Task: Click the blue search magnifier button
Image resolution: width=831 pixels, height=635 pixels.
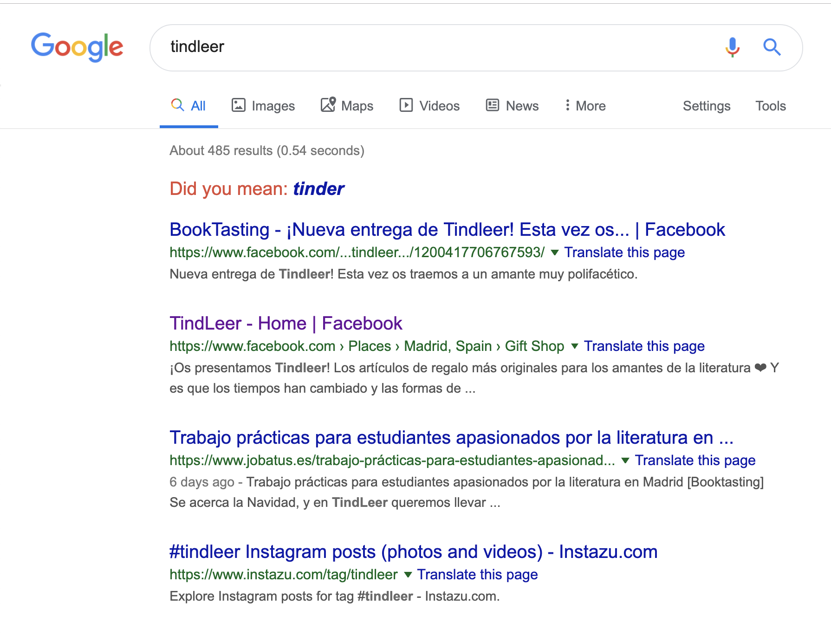Action: click(x=772, y=47)
